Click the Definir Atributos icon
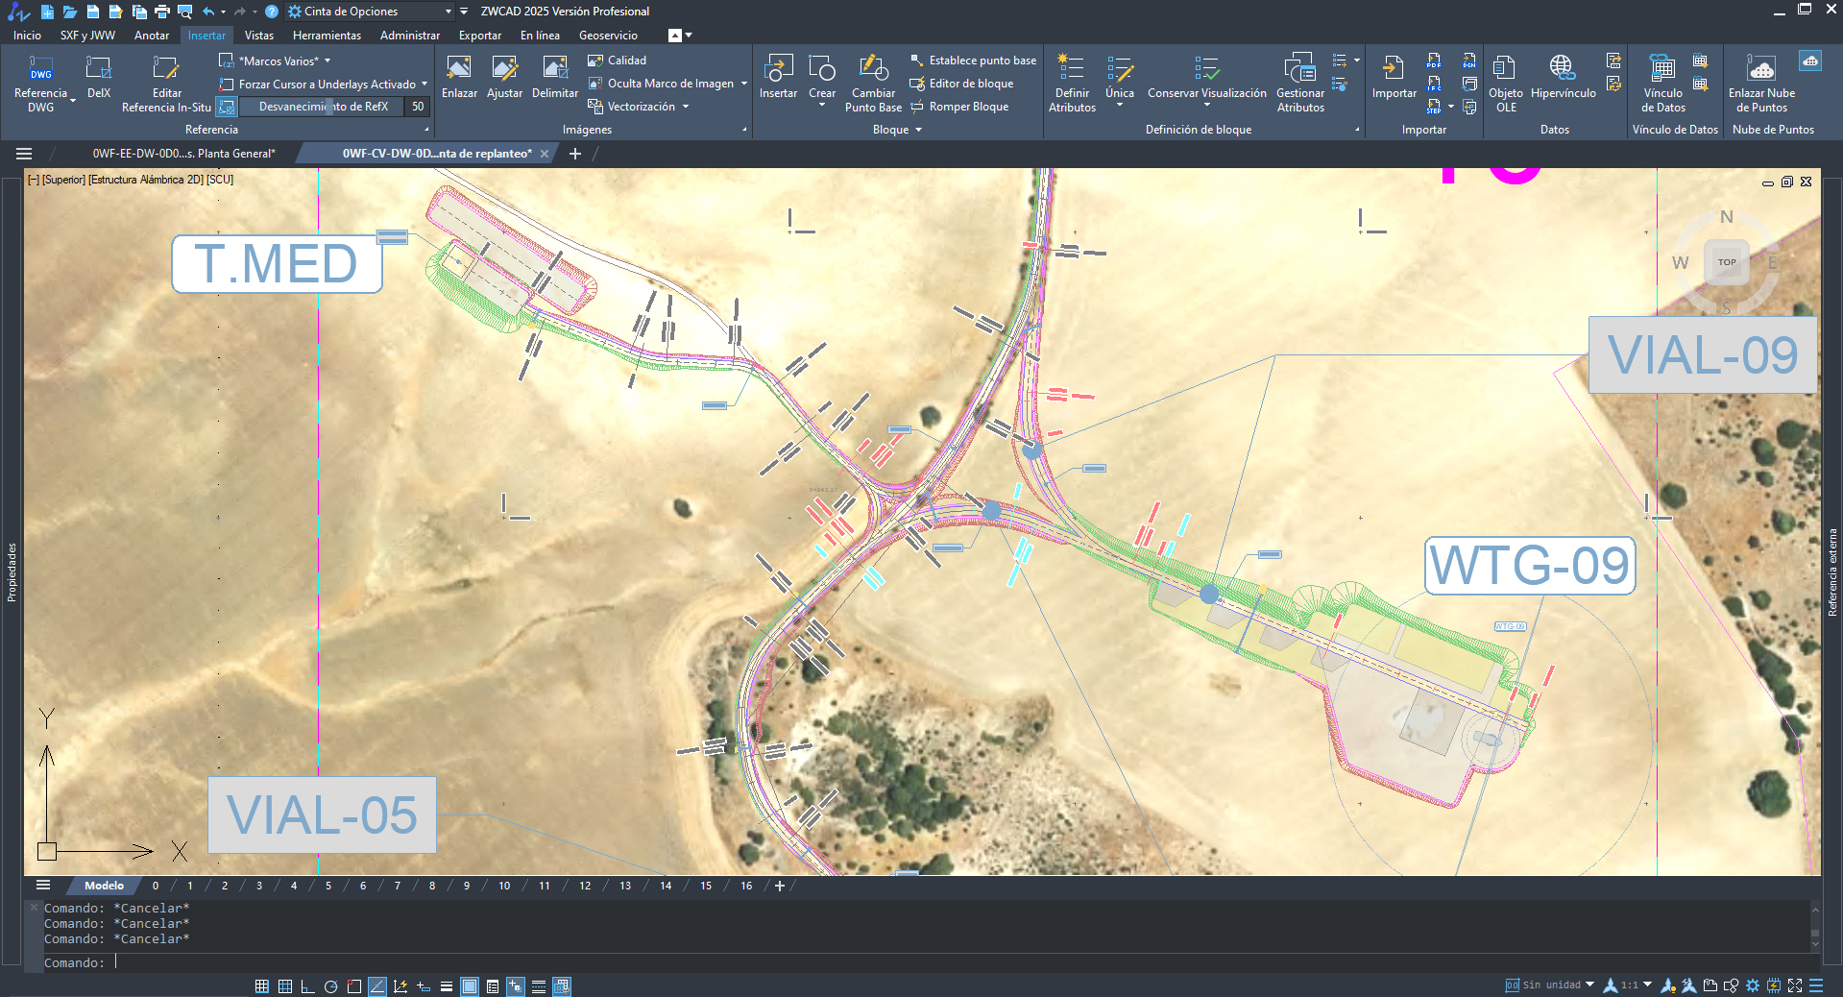 pyautogui.click(x=1071, y=75)
